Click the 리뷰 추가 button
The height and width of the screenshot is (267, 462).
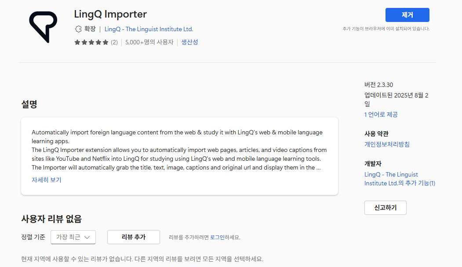pos(134,237)
